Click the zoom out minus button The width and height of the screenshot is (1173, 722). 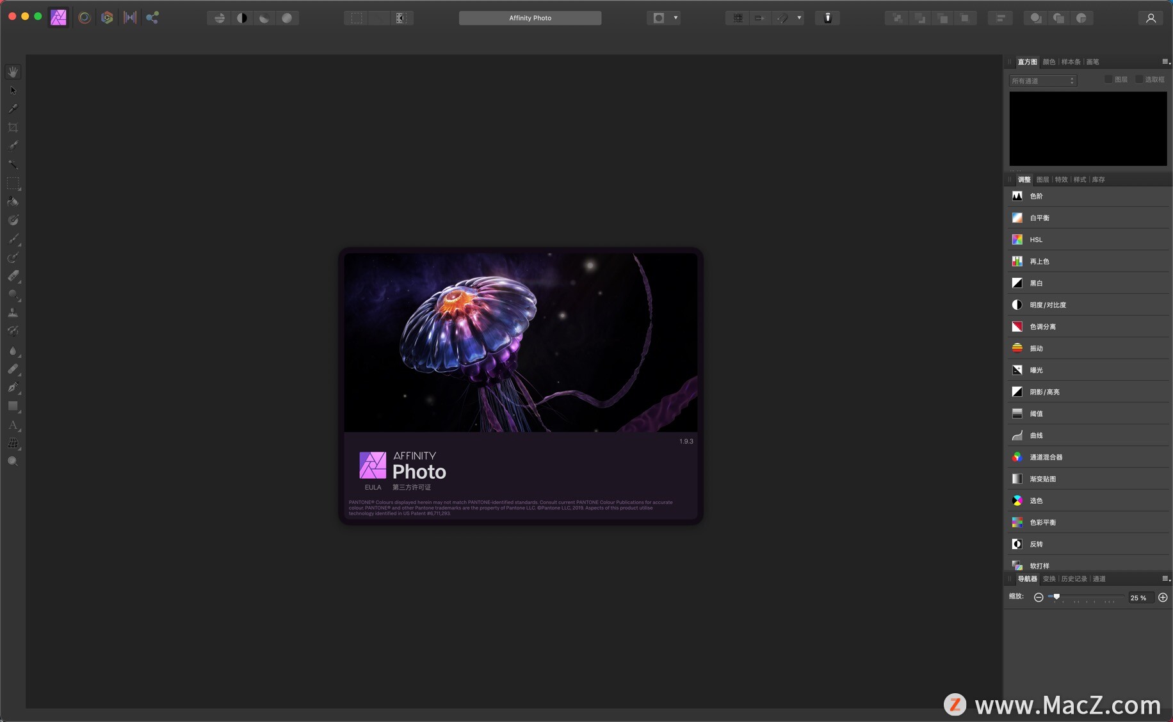[1039, 598]
